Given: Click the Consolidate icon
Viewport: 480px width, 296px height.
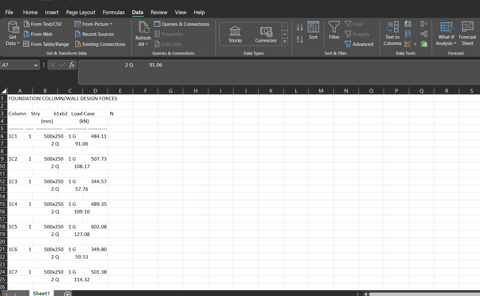Looking at the screenshot, I should point(424,24).
